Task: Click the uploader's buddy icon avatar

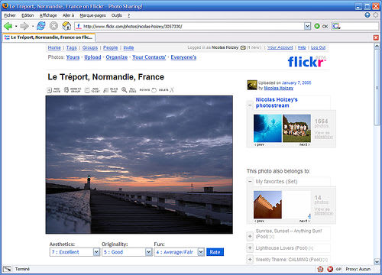Action: (252, 85)
